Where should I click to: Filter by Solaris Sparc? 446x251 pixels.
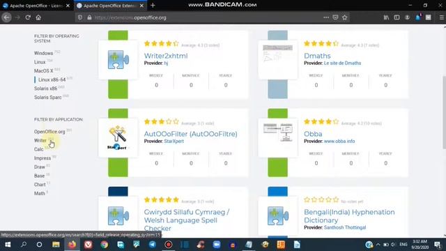coord(48,98)
